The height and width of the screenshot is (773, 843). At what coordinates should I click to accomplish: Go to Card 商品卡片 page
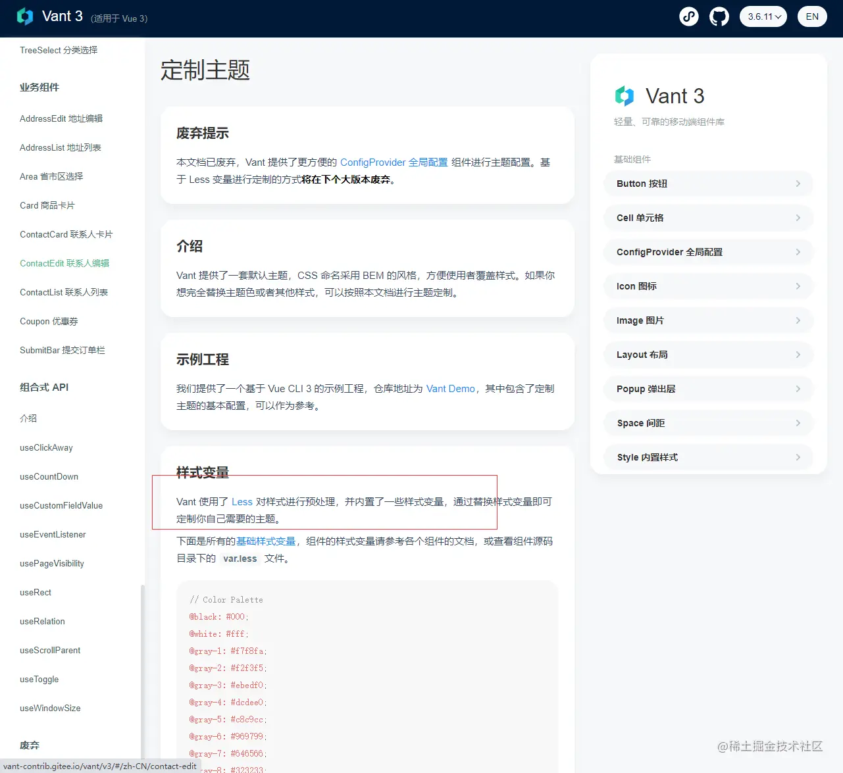(47, 205)
